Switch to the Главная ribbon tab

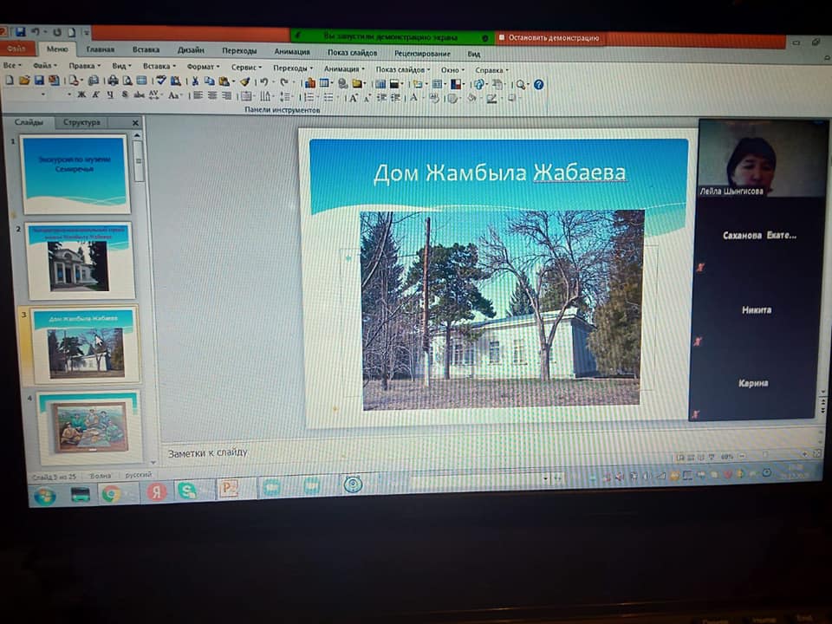(100, 50)
